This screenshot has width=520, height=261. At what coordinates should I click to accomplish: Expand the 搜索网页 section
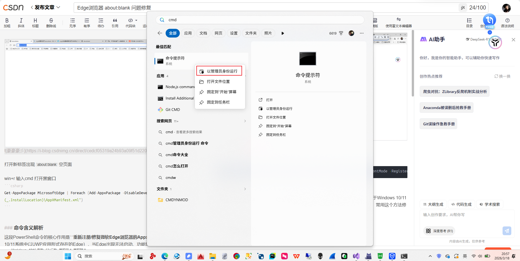(245, 121)
